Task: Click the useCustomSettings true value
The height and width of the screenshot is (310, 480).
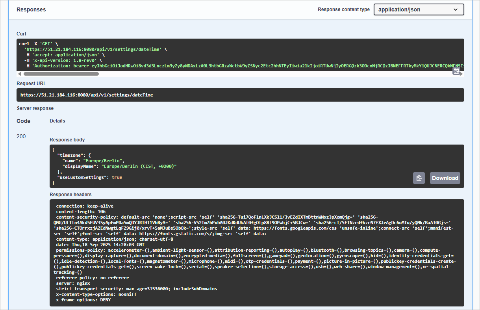Action: click(x=117, y=177)
